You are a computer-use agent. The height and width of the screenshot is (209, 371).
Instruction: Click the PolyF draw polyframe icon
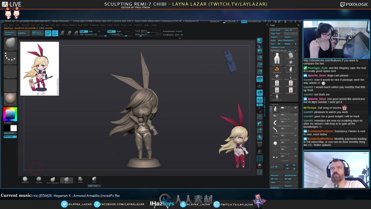click(260, 145)
